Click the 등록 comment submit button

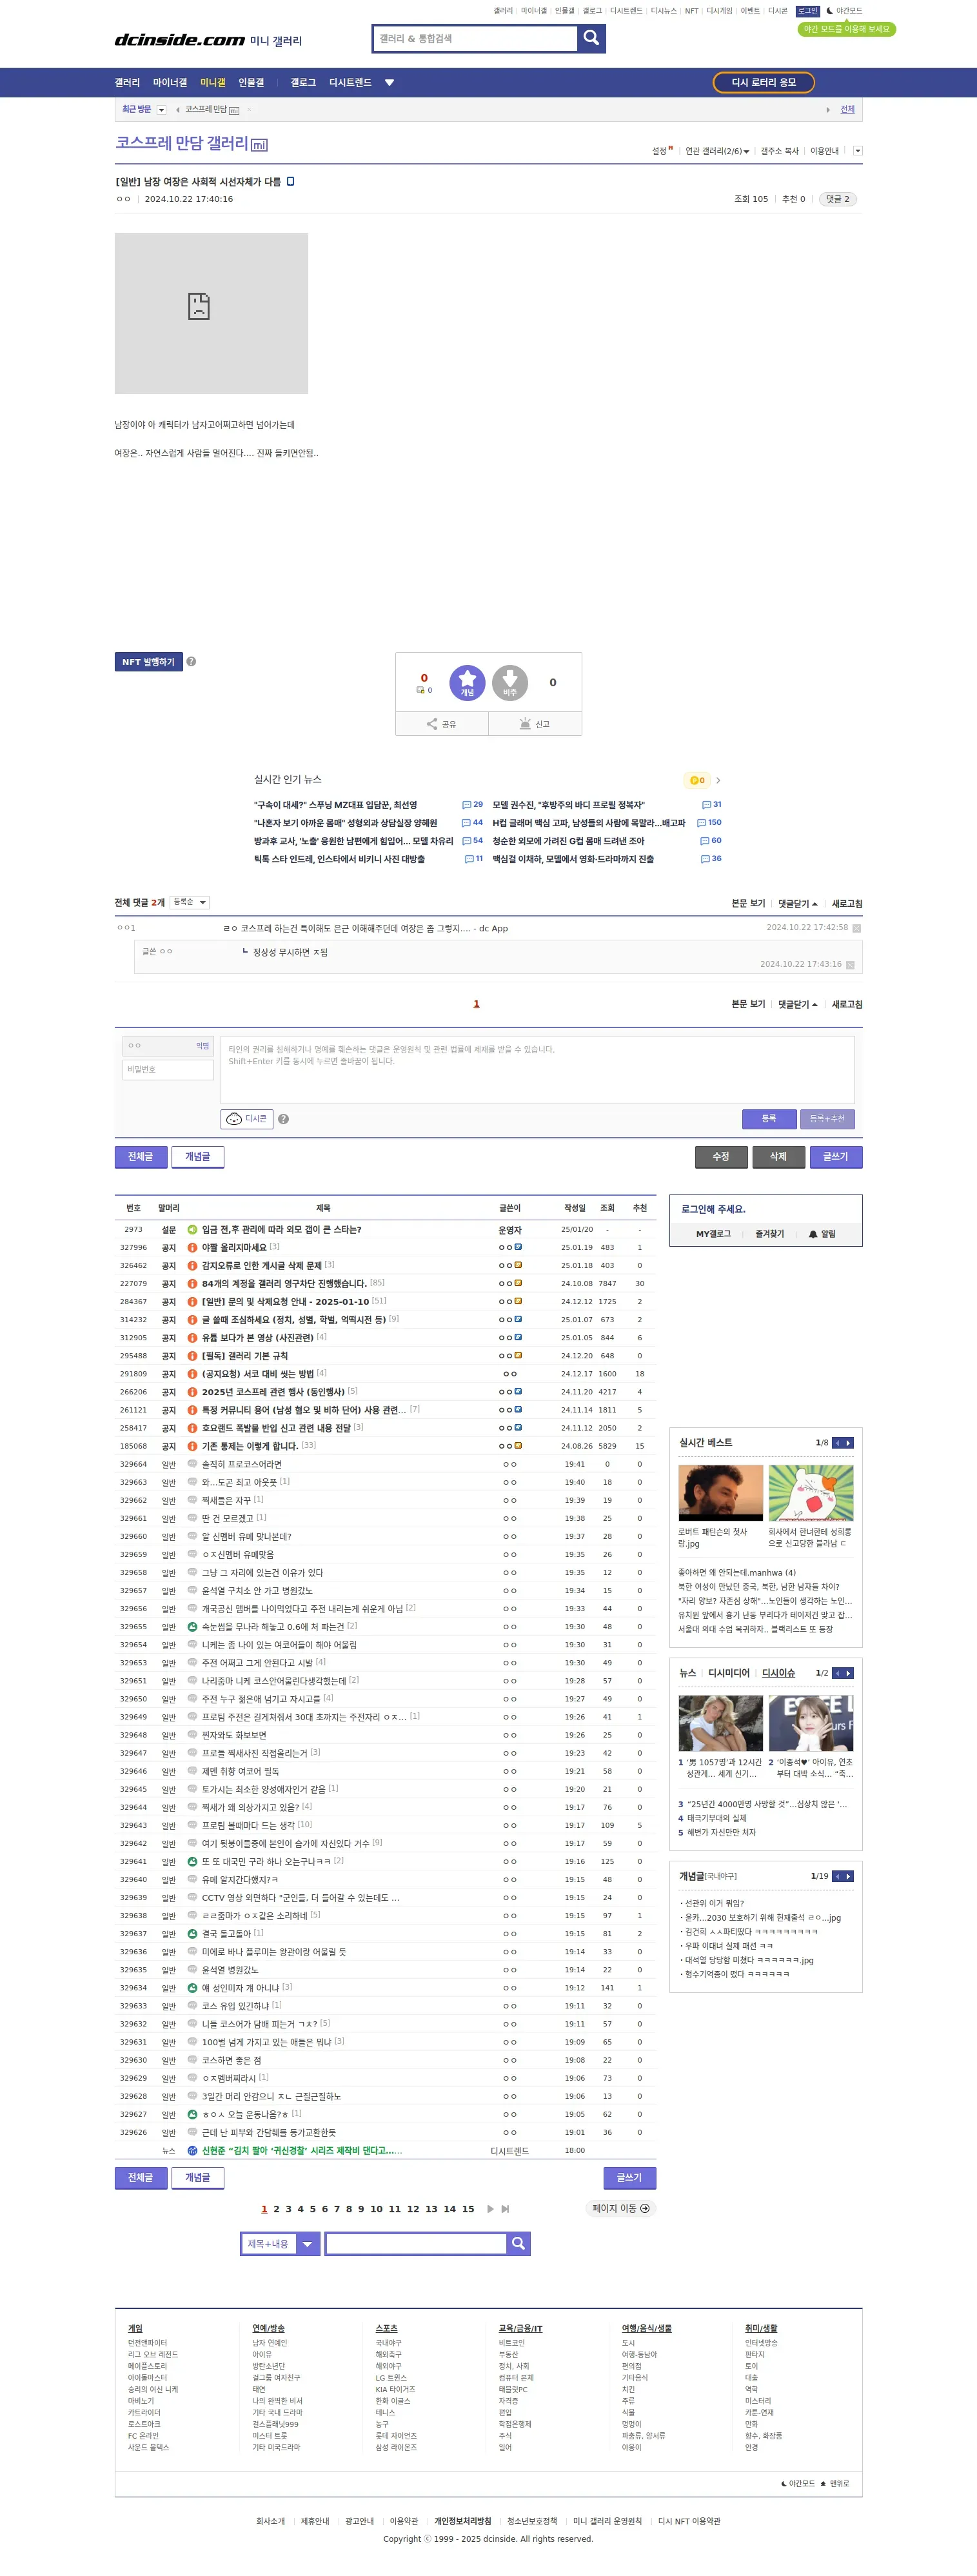click(769, 1119)
